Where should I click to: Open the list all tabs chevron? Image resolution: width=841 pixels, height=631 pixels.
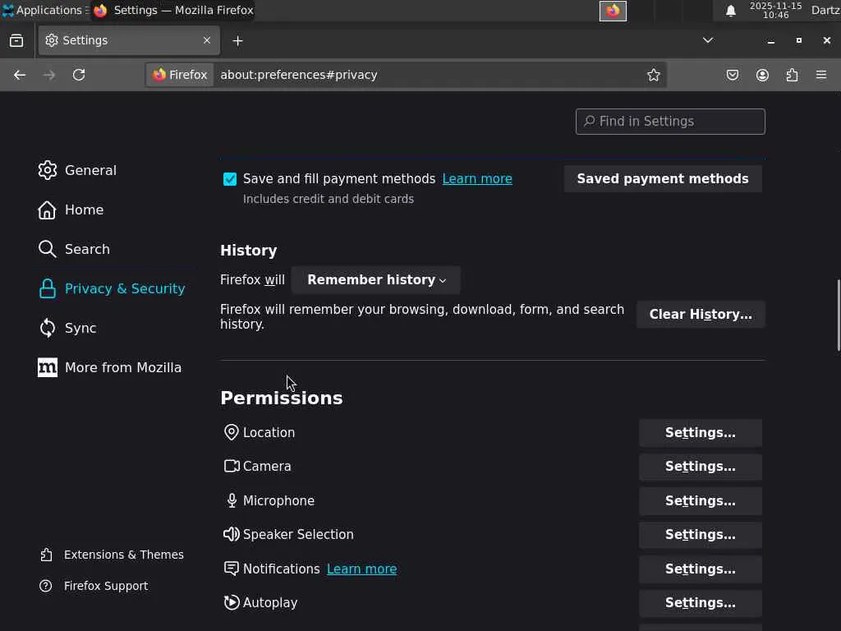tap(707, 40)
